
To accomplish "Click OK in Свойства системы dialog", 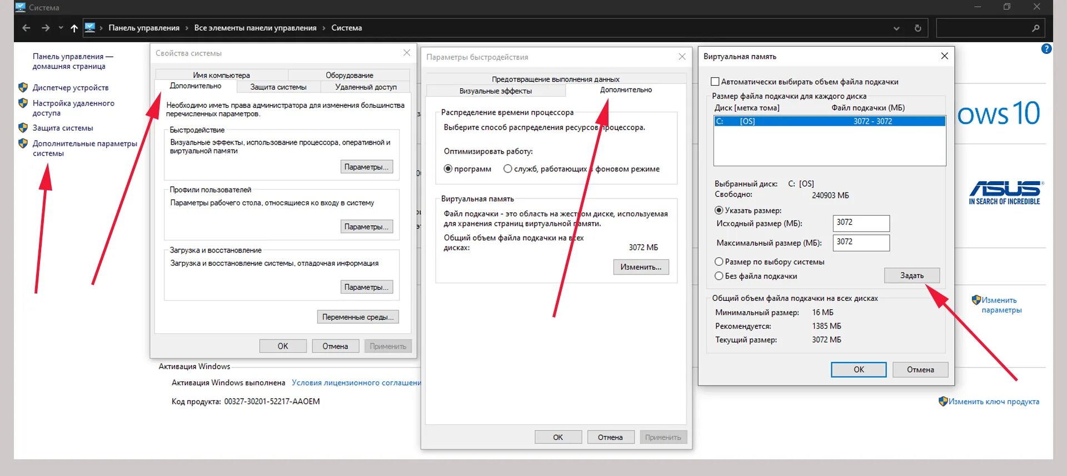I will 283,346.
